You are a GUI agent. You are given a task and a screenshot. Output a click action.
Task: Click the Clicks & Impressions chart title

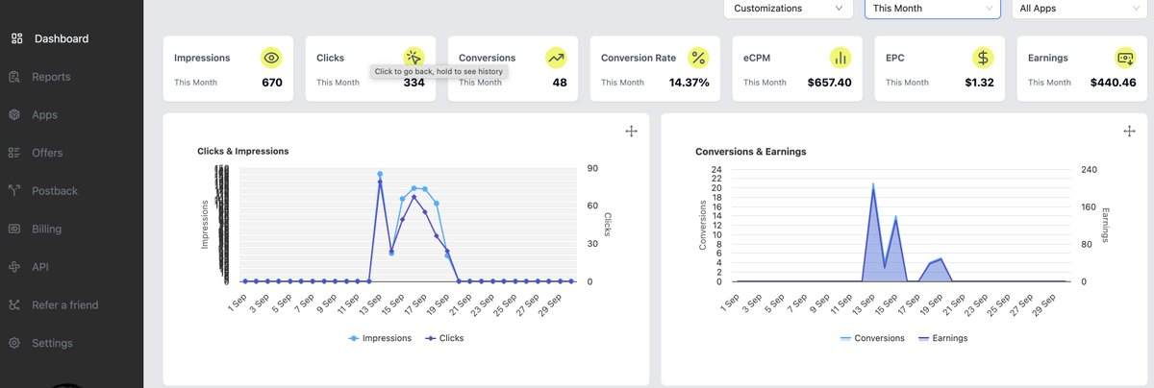coord(242,151)
